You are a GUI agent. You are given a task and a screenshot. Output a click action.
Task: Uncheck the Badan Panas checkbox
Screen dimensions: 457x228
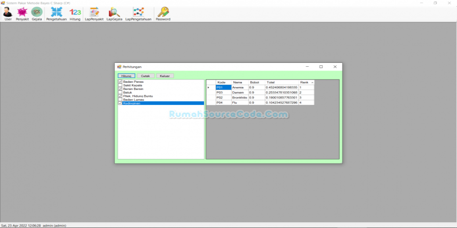[x=120, y=82]
